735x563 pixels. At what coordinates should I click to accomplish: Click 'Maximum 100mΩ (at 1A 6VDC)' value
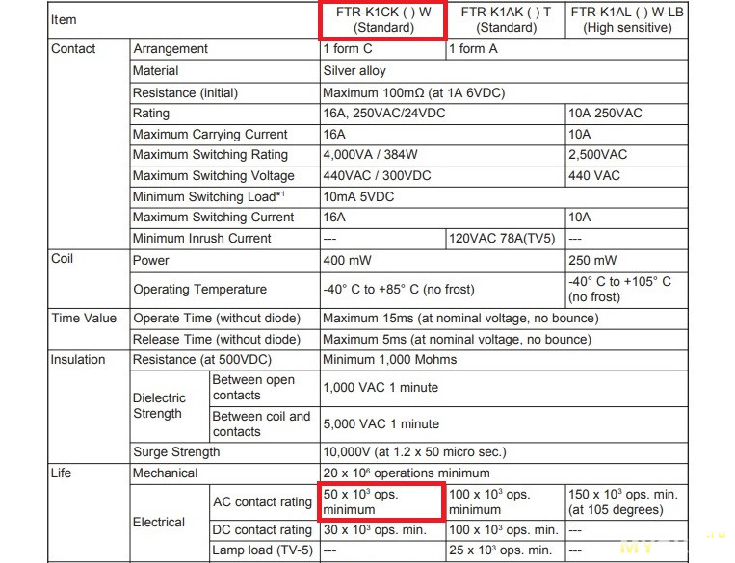504,92
